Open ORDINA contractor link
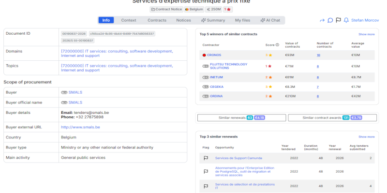This screenshot has width=387, height=193. (216, 96)
